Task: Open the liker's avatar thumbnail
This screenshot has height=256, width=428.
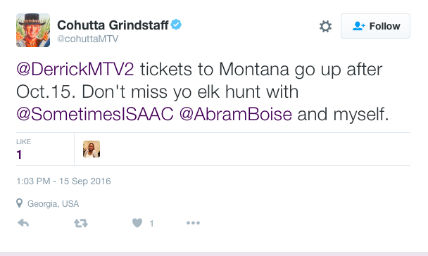Action: (92, 149)
